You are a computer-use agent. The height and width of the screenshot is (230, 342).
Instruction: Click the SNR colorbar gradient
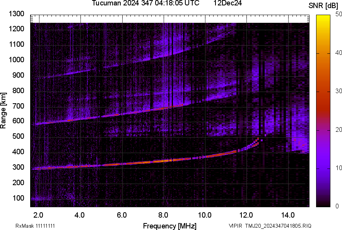[x=323, y=111]
